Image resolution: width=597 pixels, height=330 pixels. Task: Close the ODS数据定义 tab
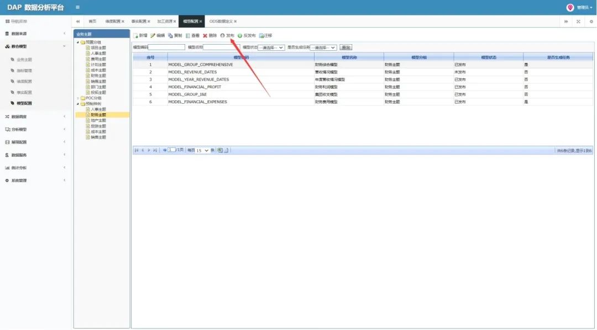235,22
